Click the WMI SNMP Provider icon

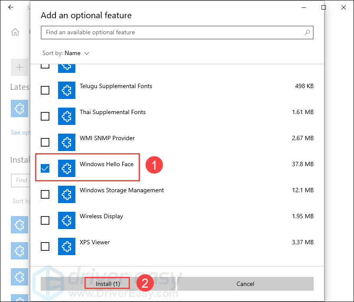tap(66, 142)
